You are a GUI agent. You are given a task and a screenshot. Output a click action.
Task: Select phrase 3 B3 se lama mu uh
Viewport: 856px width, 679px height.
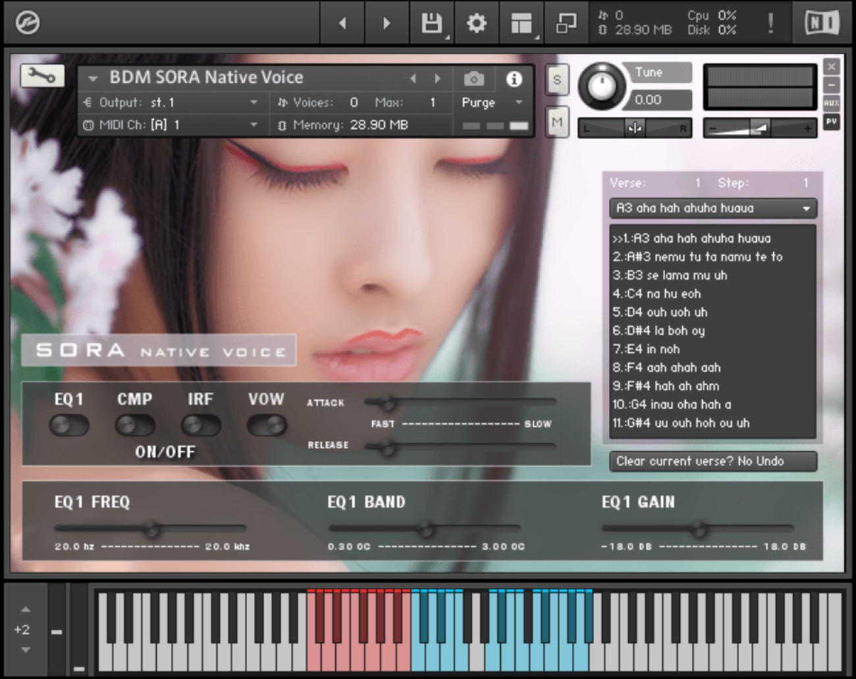tap(670, 275)
